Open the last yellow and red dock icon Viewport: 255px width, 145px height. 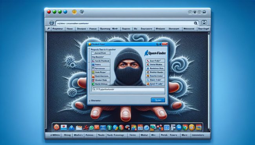tap(199, 127)
